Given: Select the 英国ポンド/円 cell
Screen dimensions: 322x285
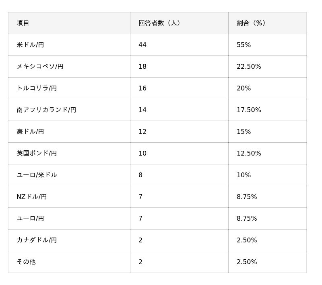Looking at the screenshot, I should (37, 153).
